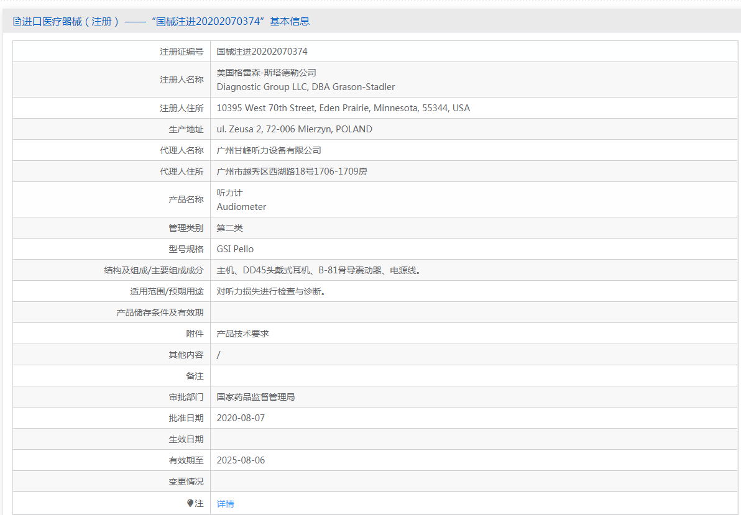Click expiry date 2025-08-06
The height and width of the screenshot is (515, 741).
[x=241, y=460]
